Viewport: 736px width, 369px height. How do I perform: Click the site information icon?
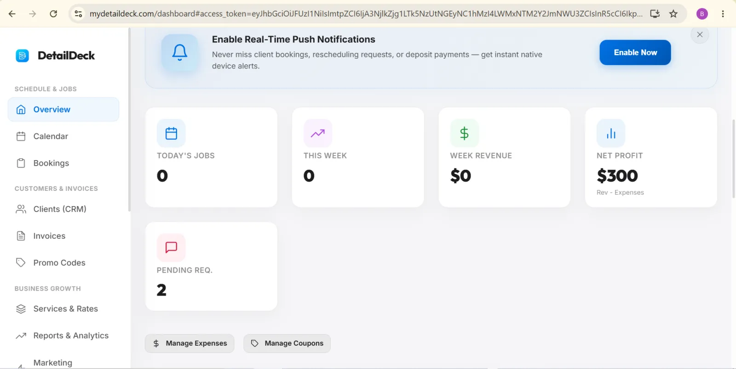click(x=79, y=14)
